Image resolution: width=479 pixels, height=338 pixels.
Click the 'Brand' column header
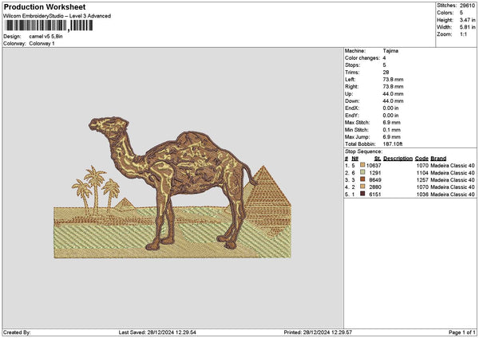click(438, 159)
